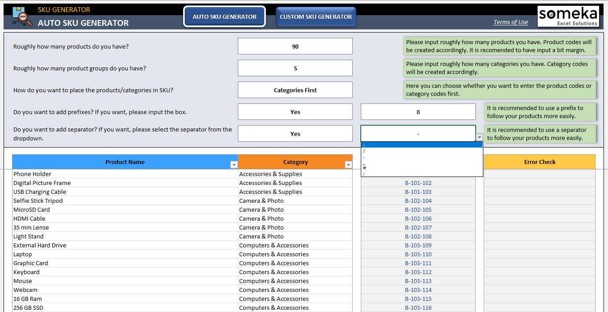Screen dimensions: 608x312
Task: Open the Terms of Use link
Action: point(510,22)
